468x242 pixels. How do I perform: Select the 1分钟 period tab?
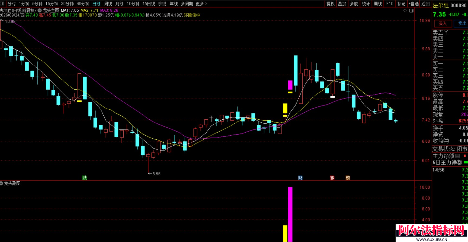(24, 4)
